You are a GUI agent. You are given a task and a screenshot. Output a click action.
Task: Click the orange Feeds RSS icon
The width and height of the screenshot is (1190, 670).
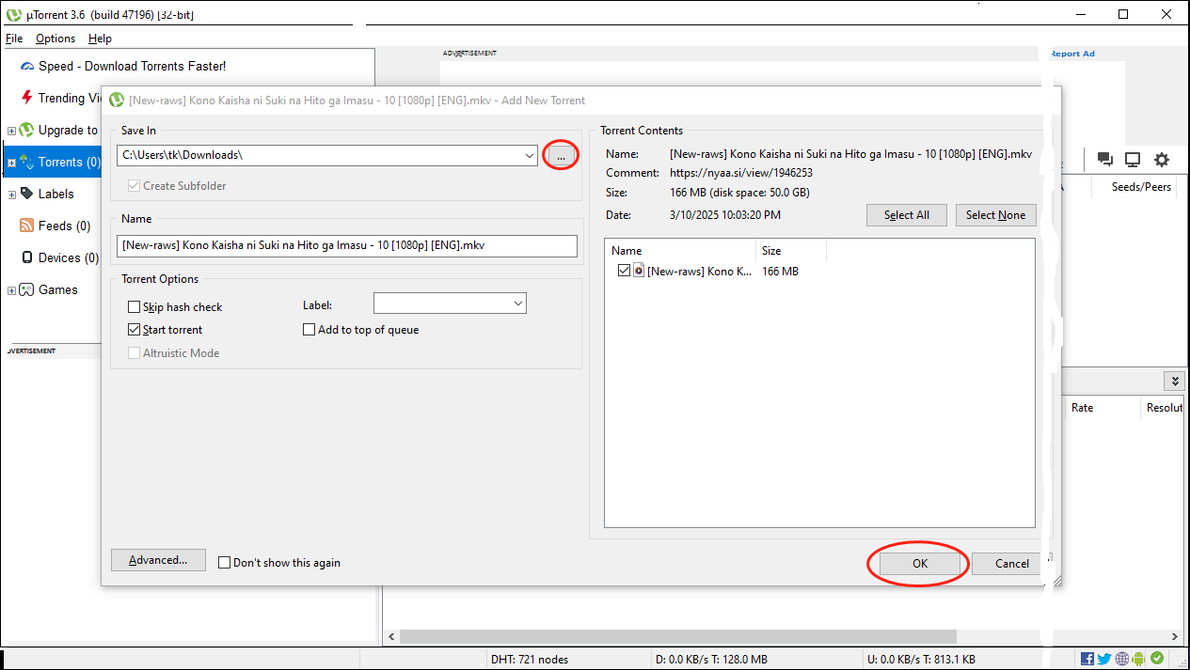(x=26, y=226)
